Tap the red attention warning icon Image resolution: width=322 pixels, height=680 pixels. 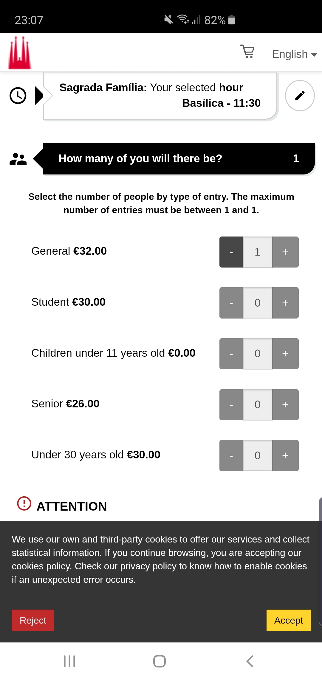[x=24, y=503]
